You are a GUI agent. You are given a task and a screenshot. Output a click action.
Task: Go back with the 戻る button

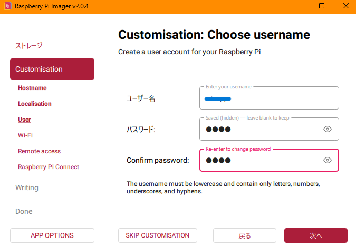coord(245,235)
